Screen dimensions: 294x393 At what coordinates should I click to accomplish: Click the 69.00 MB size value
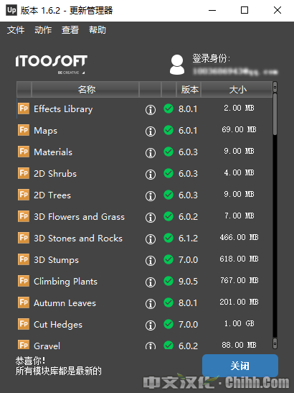click(x=240, y=129)
